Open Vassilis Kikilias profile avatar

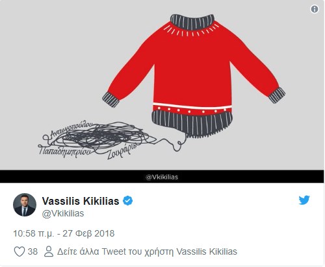[x=25, y=205]
